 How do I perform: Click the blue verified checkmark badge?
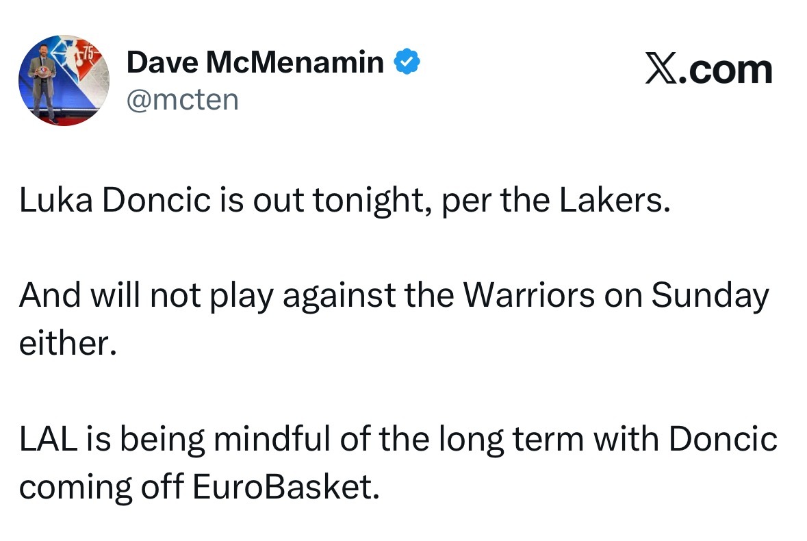tap(407, 63)
